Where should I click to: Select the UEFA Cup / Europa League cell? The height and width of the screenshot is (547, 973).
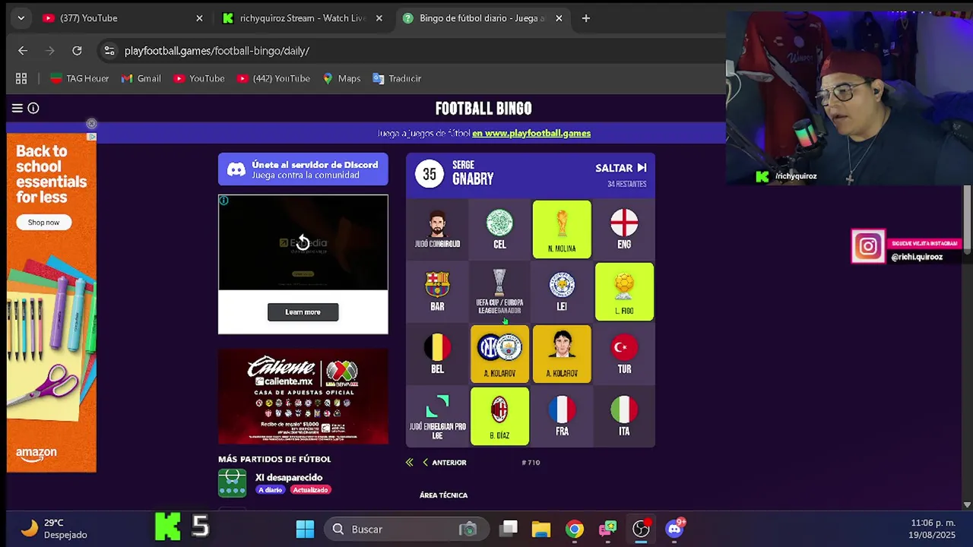(499, 292)
